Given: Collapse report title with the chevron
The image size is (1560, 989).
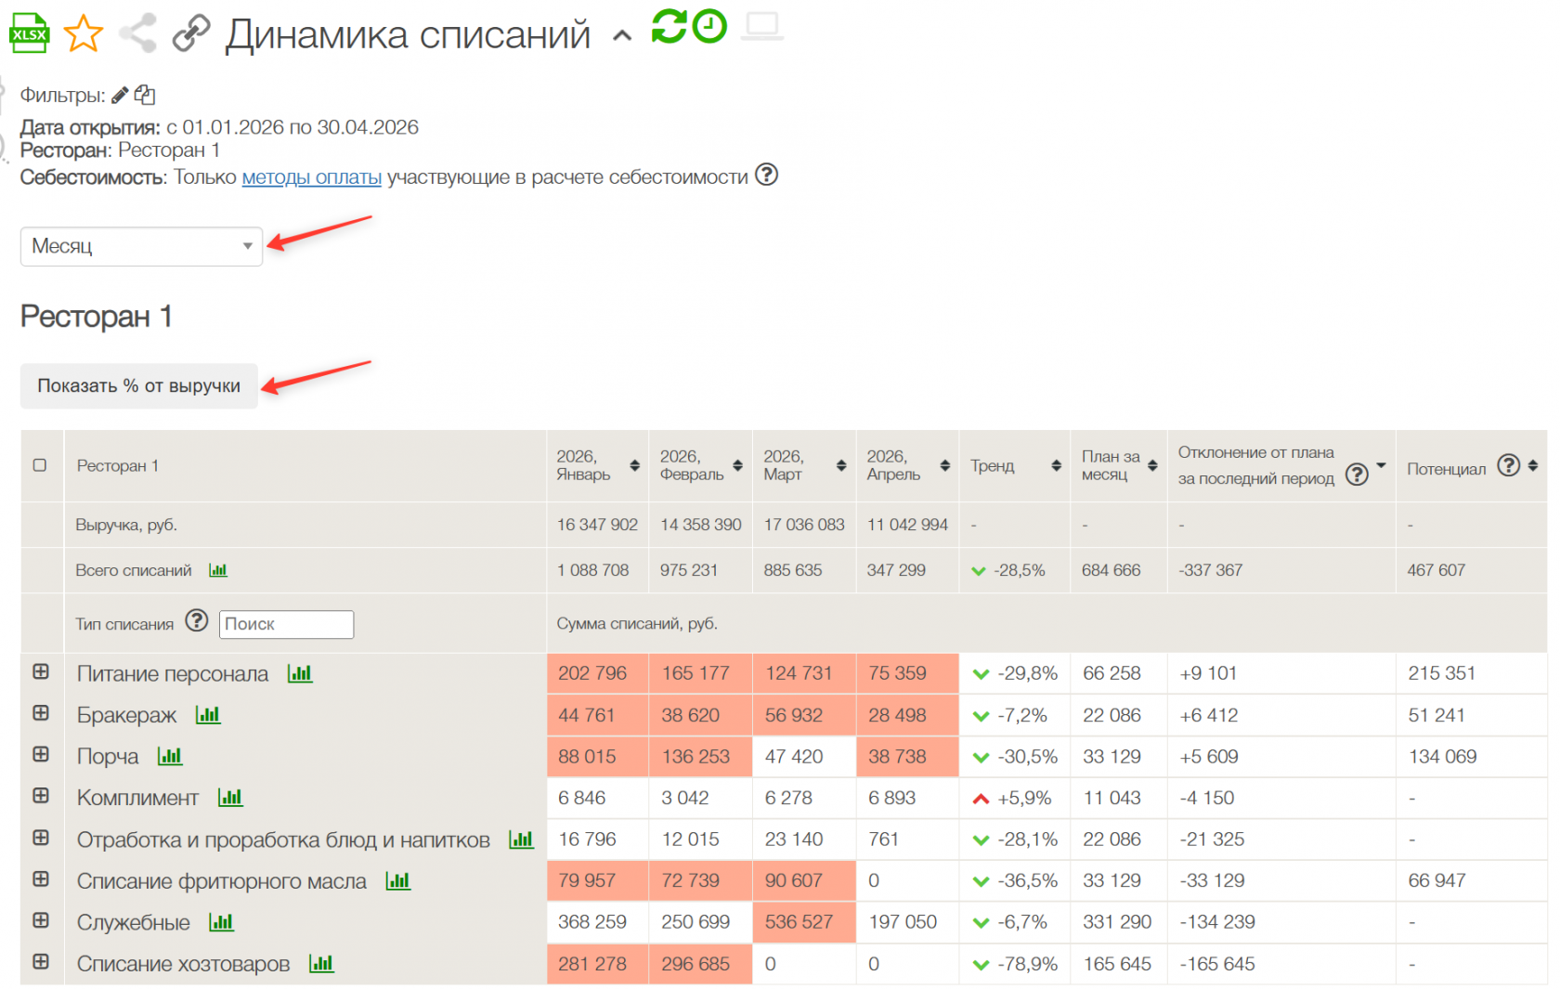Looking at the screenshot, I should [x=622, y=35].
